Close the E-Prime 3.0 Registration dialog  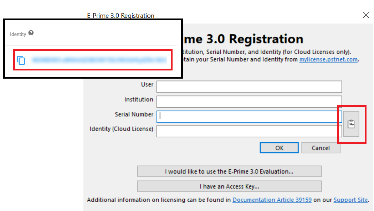pos(366,15)
